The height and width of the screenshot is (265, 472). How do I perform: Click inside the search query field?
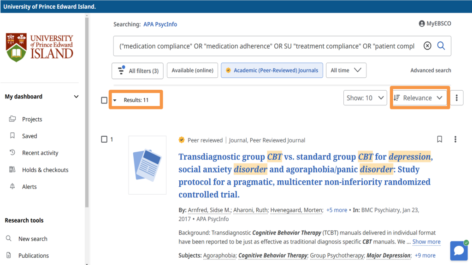coord(266,46)
